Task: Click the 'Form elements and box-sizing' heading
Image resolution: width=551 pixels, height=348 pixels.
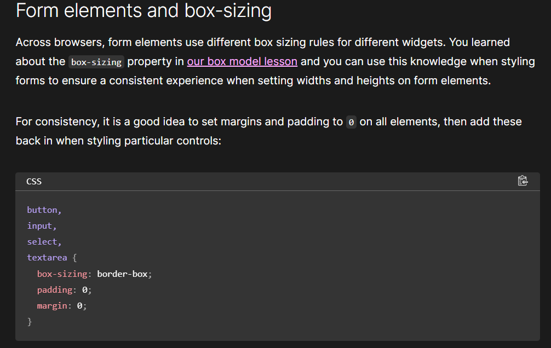Action: coord(144,10)
